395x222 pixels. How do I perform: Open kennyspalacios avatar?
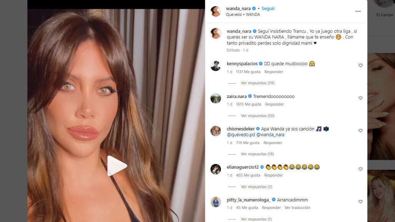tap(216, 66)
